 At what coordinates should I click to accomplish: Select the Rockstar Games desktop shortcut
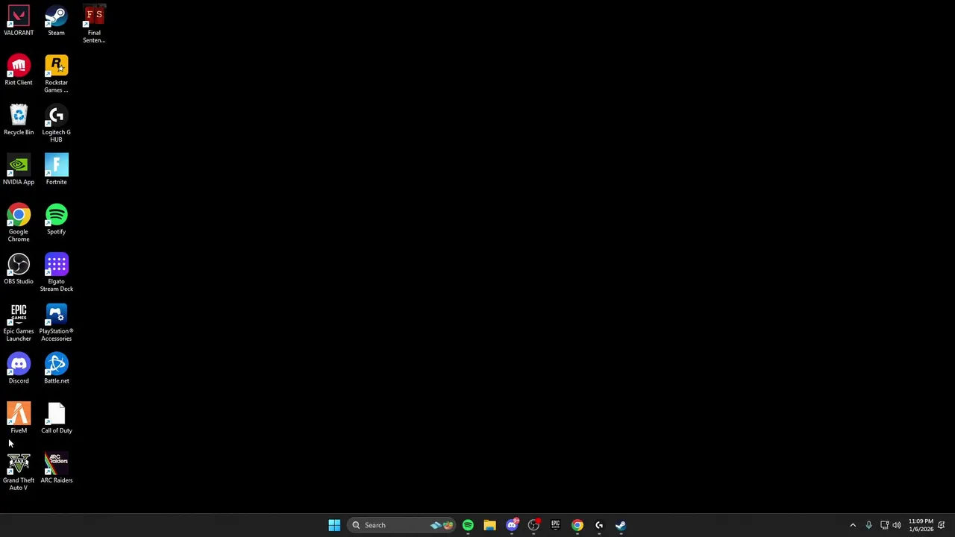(56, 75)
